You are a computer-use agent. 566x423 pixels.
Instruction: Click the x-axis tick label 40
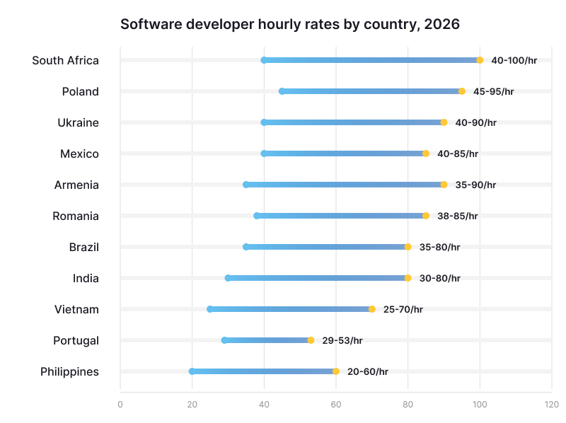(x=264, y=405)
